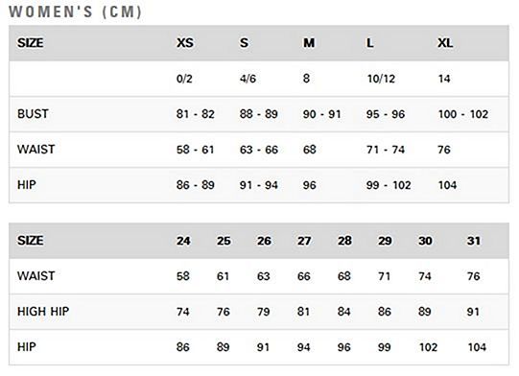Select the XL size column header

click(445, 43)
